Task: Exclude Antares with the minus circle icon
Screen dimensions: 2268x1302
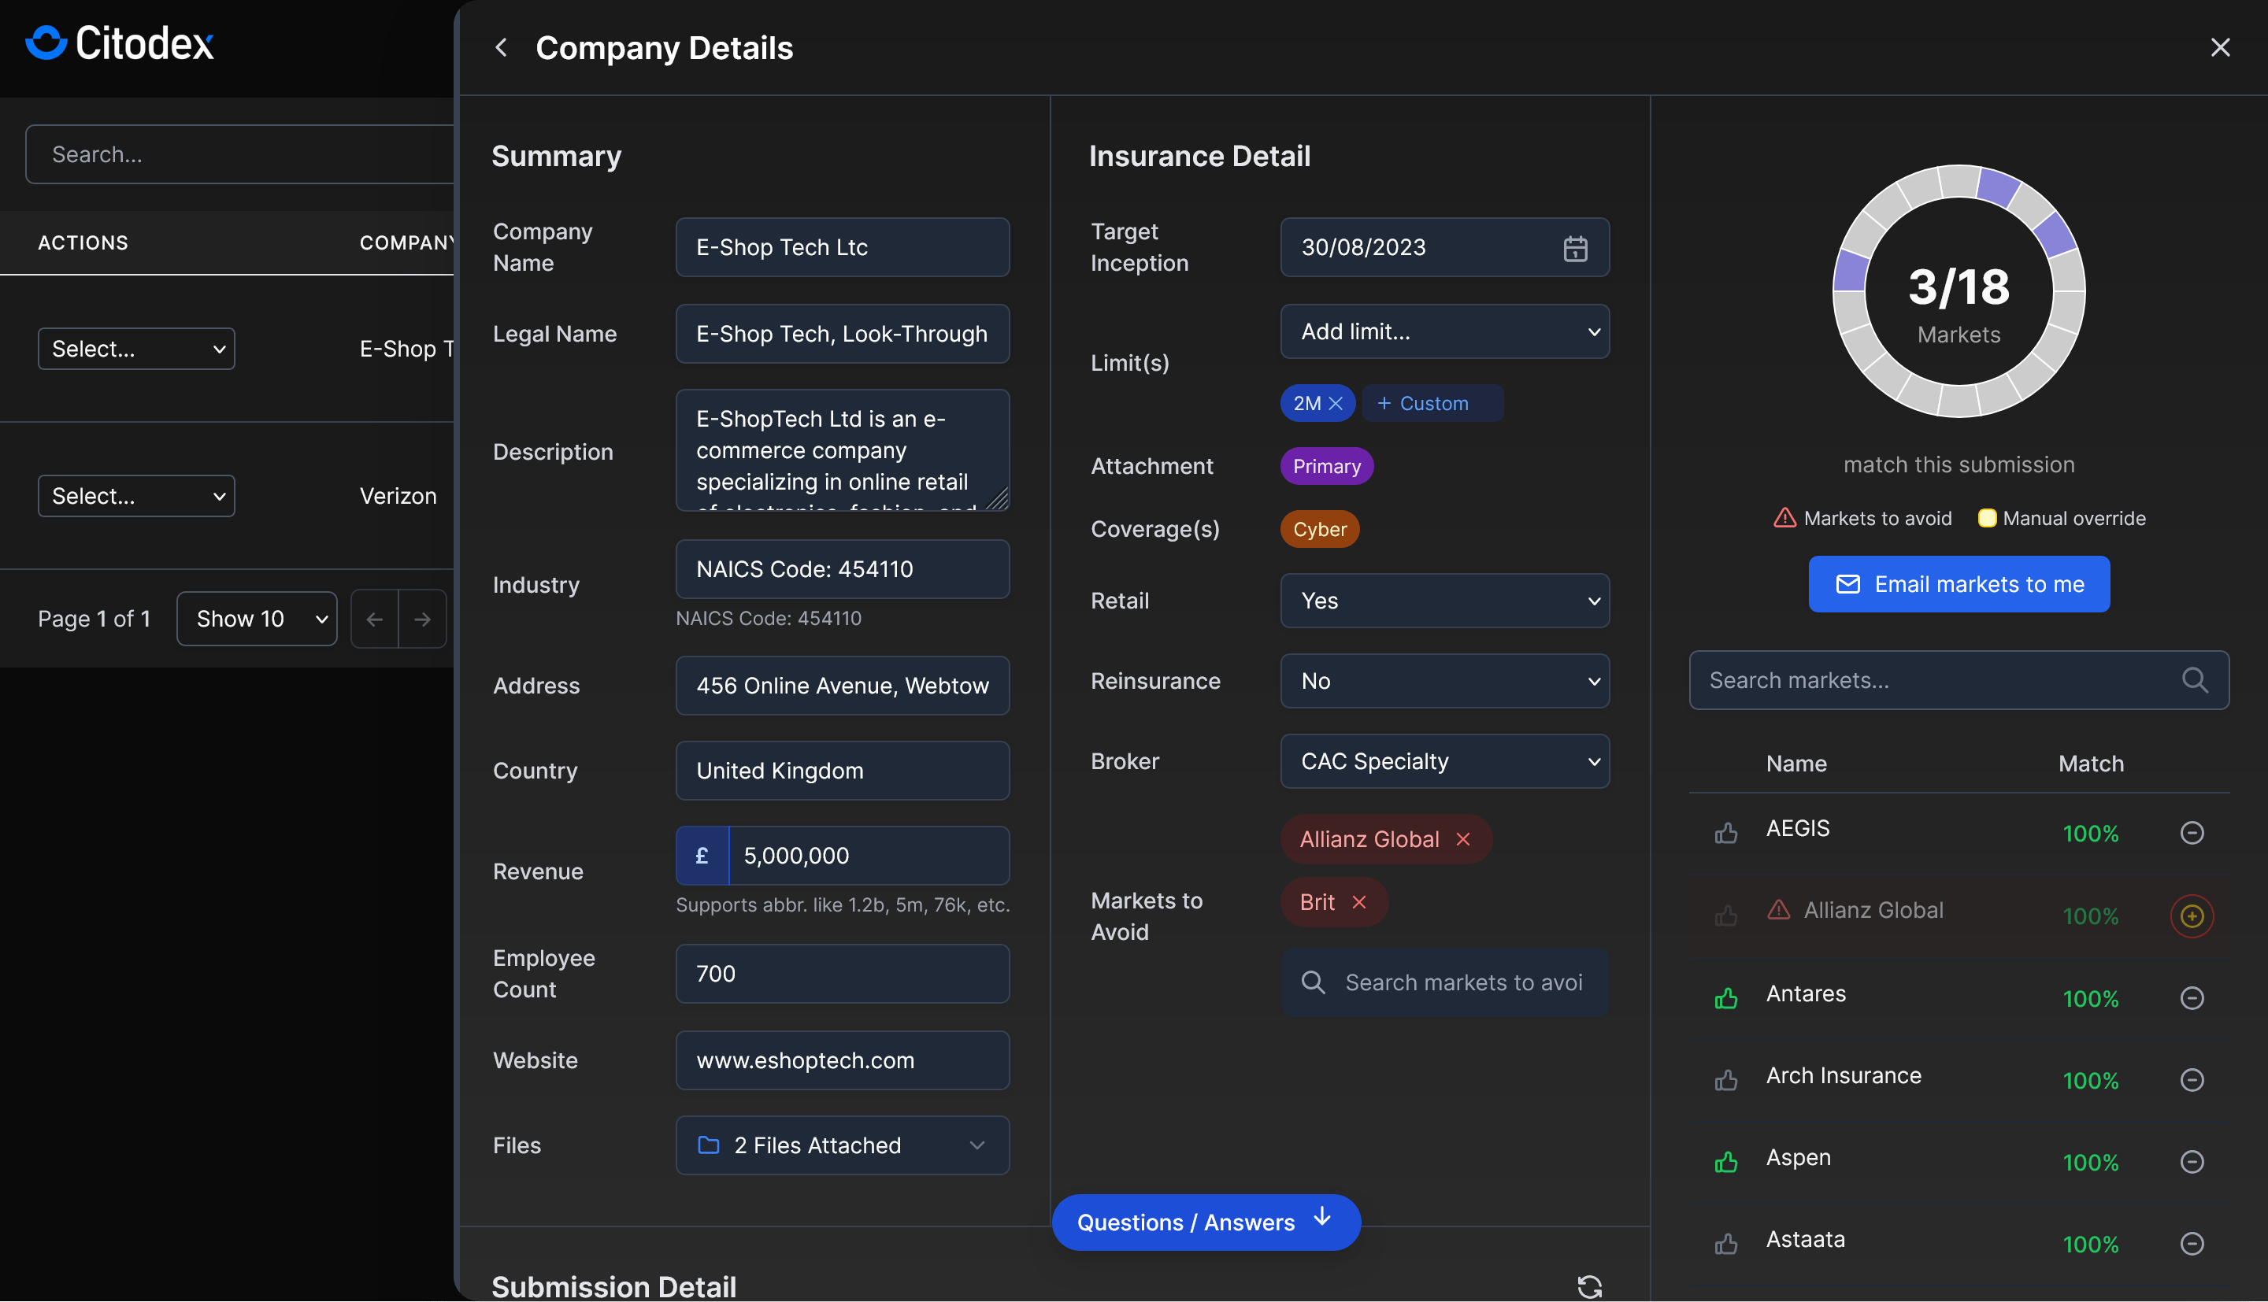Action: (x=2191, y=997)
